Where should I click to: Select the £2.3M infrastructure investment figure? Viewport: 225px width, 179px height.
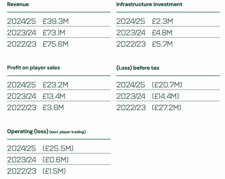tap(162, 21)
